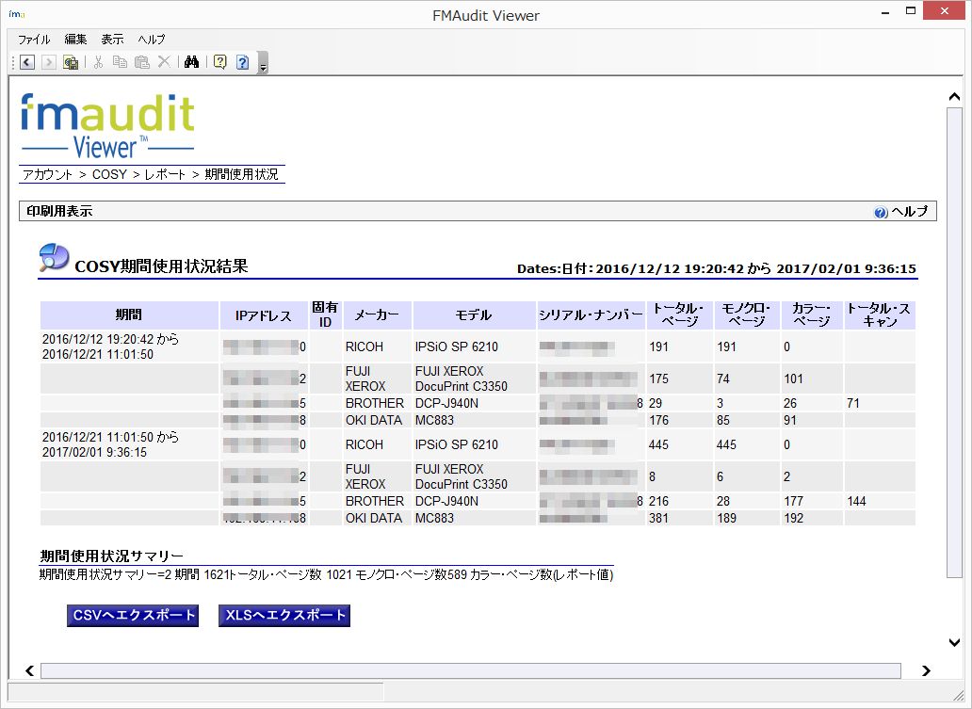Click the fmaudit Viewer logo

tap(108, 127)
